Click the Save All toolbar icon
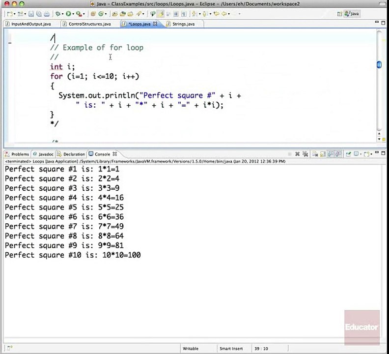The width and height of the screenshot is (389, 354). pyautogui.click(x=39, y=14)
